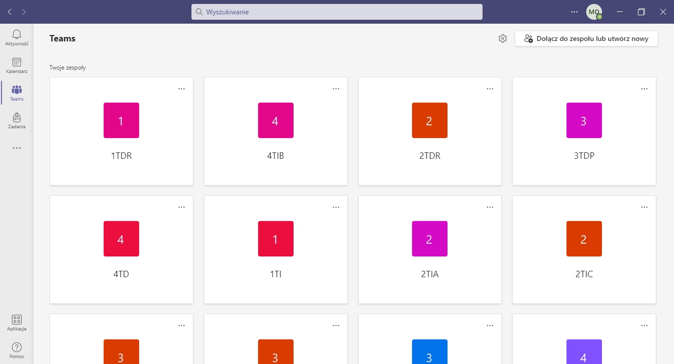Open settings and more menu beside the avatar
The image size is (674, 364).
(574, 12)
